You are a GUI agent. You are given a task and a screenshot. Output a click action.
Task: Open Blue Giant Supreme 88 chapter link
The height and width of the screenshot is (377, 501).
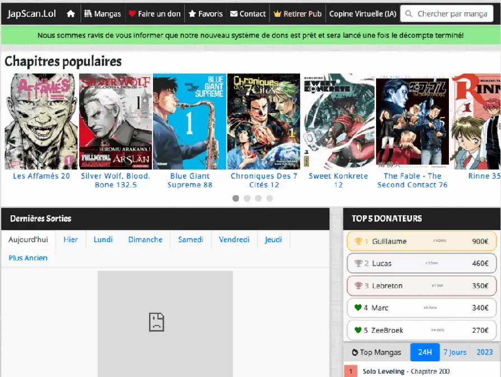pos(190,180)
